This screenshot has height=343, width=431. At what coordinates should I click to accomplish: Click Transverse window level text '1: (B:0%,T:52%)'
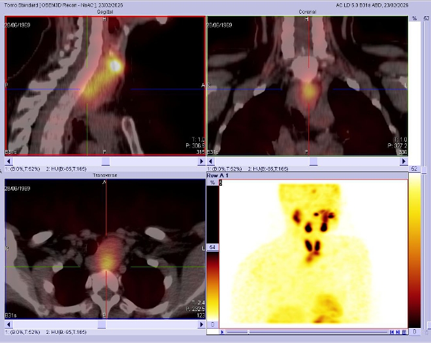[x=23, y=332]
